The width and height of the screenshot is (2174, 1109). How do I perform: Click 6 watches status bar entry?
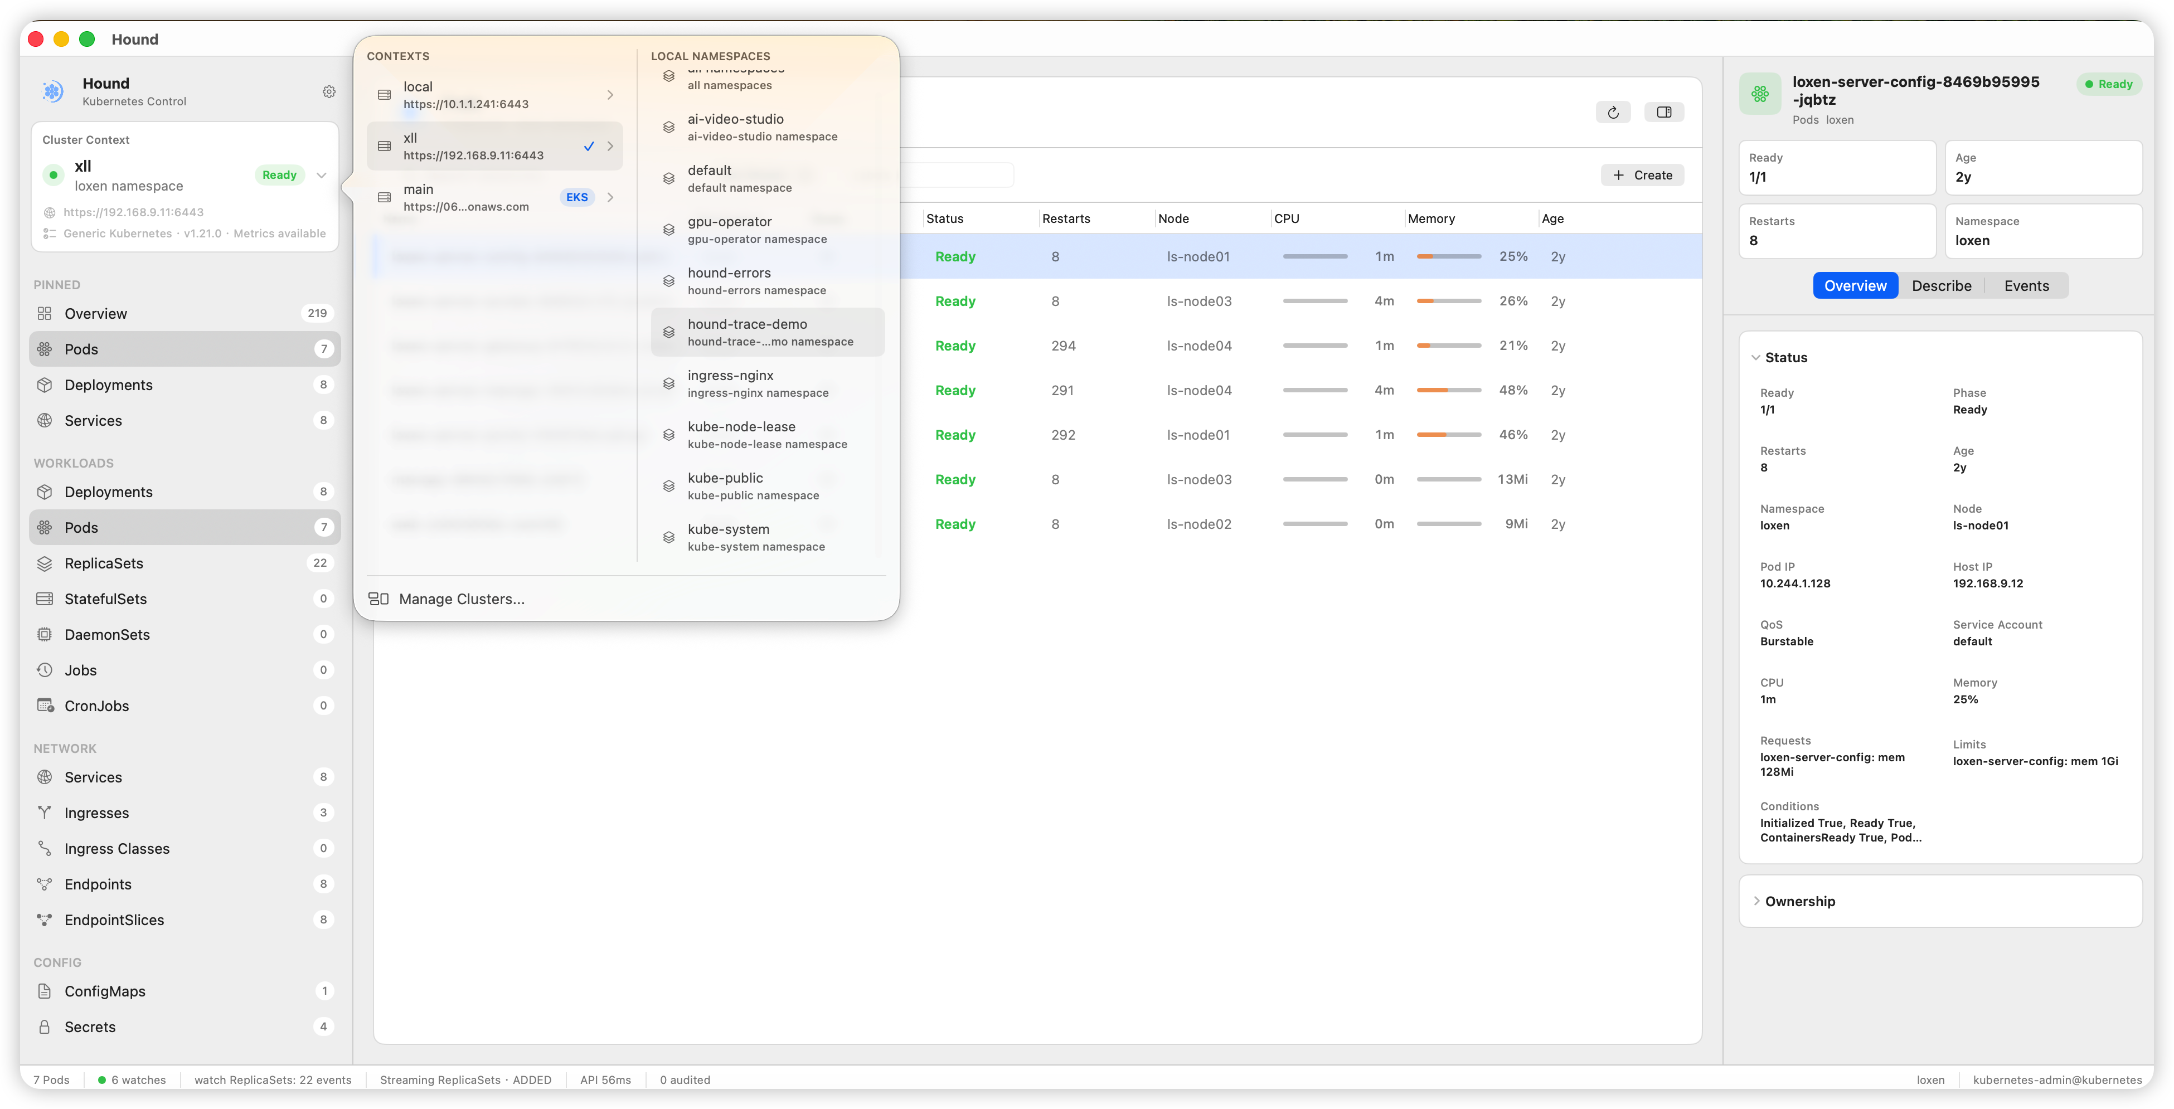tap(132, 1079)
